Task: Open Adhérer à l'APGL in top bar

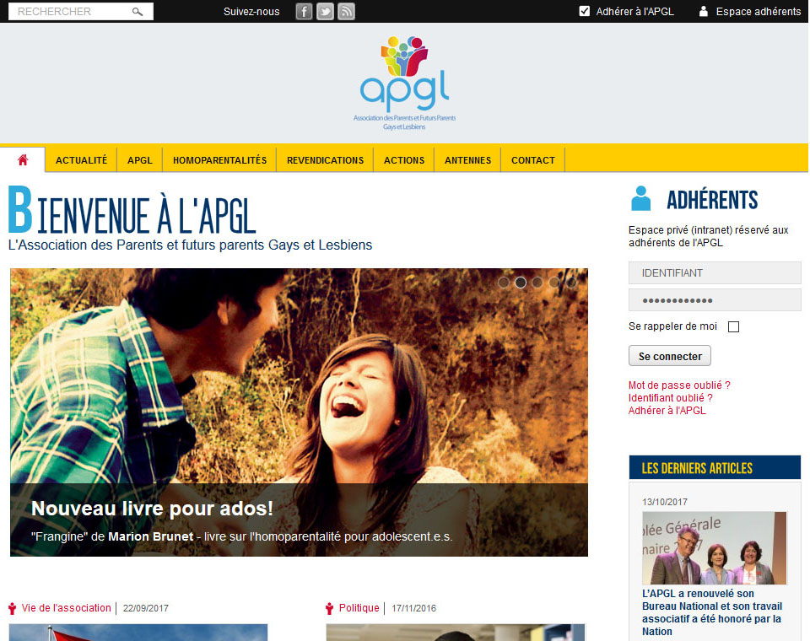Action: [x=634, y=11]
